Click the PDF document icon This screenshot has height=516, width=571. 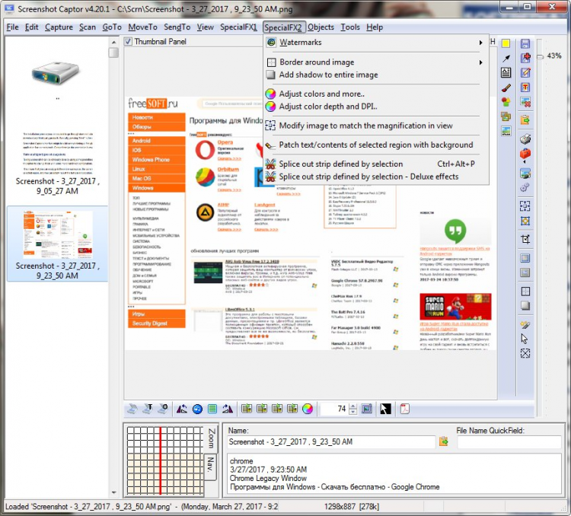[x=405, y=409]
